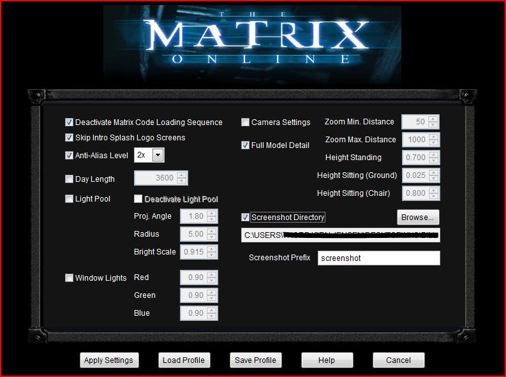This screenshot has width=506, height=377.
Task: Increase Red window light value
Action: pos(212,274)
